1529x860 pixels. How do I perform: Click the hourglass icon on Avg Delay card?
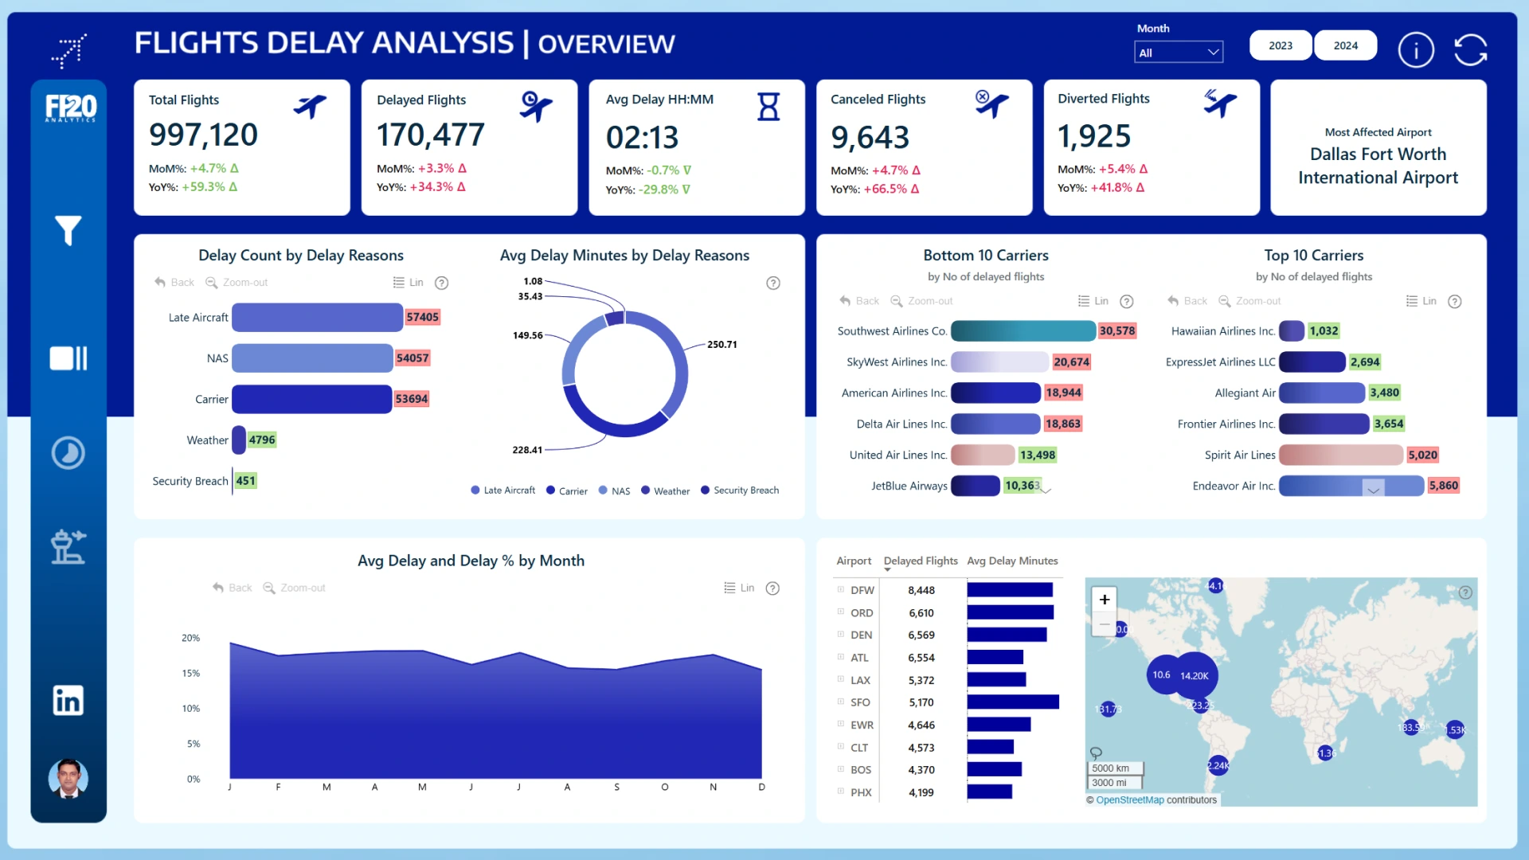pos(768,107)
